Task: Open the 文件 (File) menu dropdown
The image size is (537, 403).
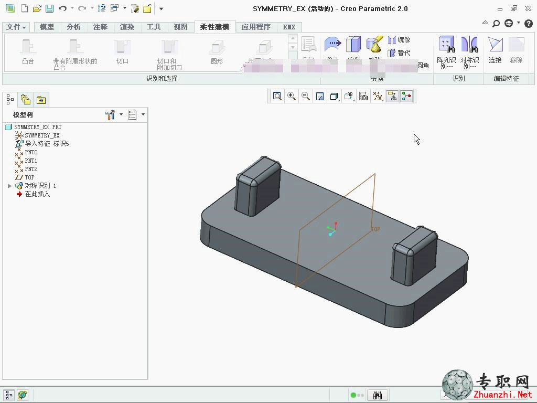Action: [x=16, y=27]
